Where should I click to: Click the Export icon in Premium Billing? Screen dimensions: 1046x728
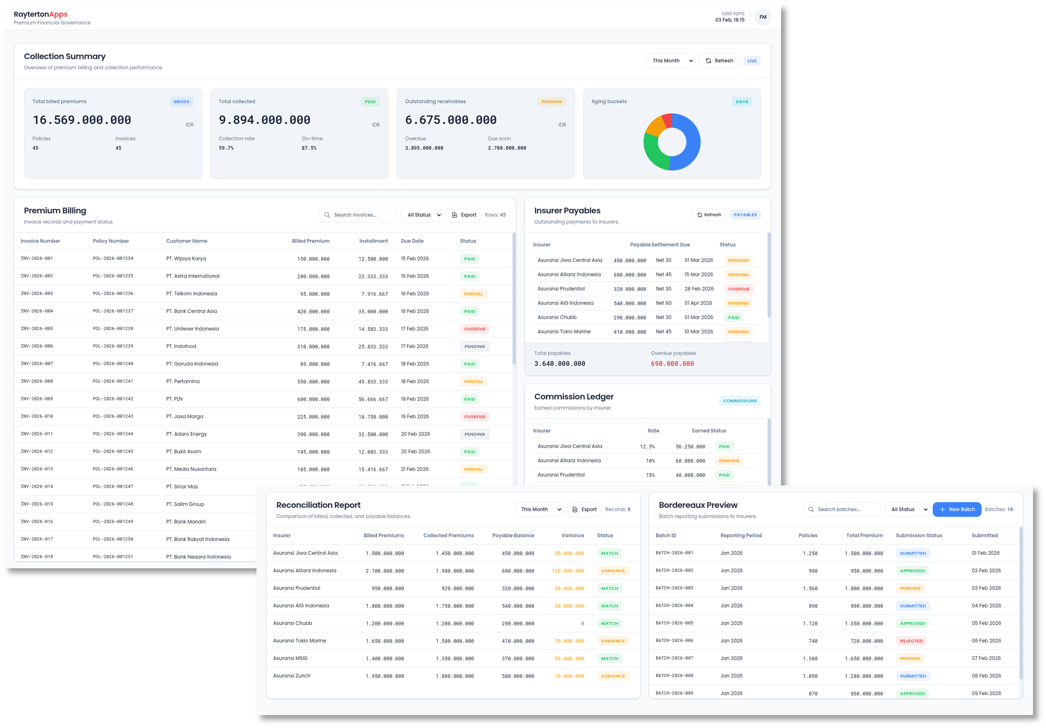(x=454, y=215)
